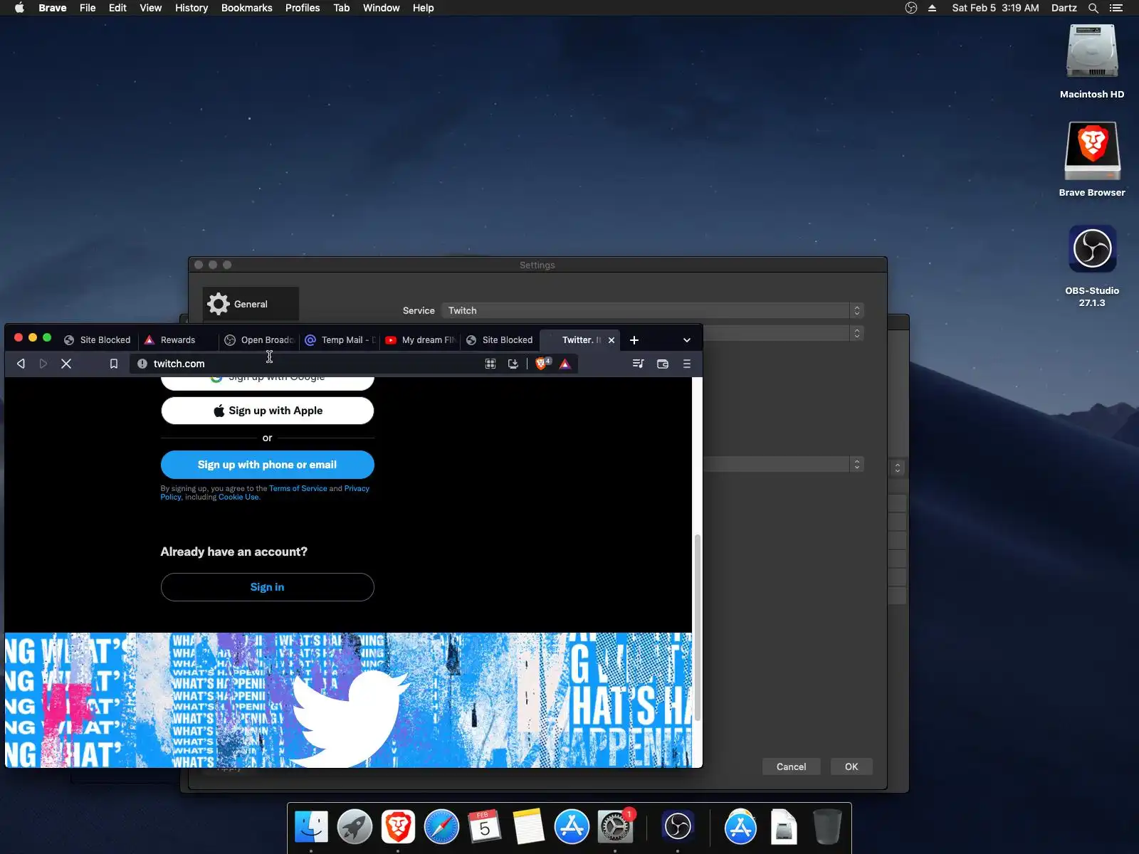1139x854 pixels.
Task: Click the forward navigation arrow in Brave
Action: click(x=43, y=364)
